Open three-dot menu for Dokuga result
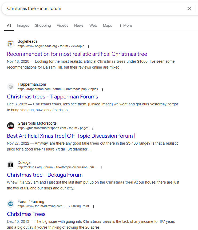This screenshot has width=198, height=230. (101, 168)
